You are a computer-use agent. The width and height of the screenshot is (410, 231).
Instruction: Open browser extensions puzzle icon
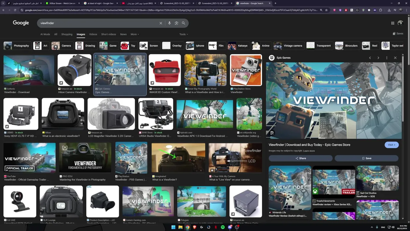pos(381,10)
